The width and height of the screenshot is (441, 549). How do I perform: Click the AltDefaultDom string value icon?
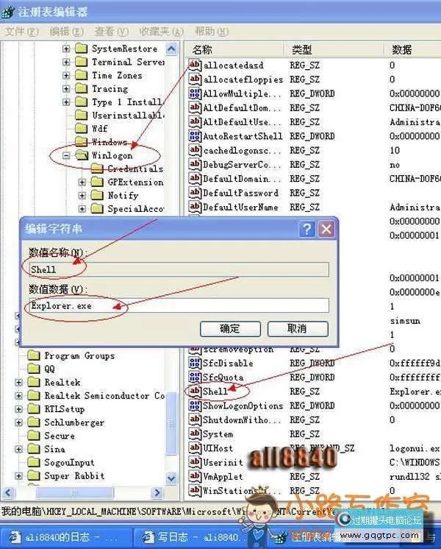(x=195, y=107)
